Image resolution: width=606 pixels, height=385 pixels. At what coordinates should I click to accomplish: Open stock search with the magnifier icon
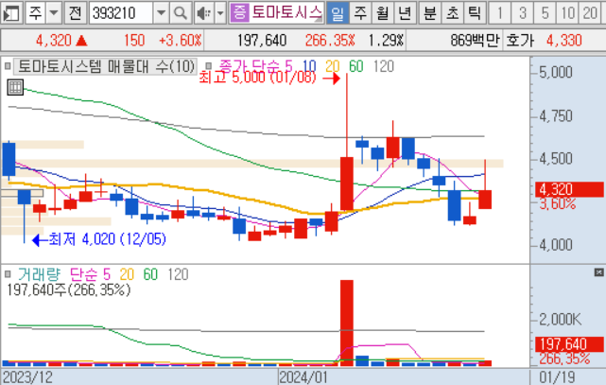click(x=181, y=13)
